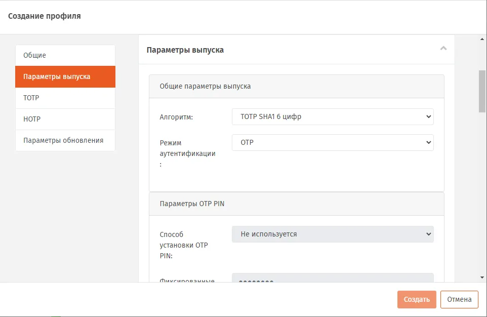Open the Режим аутентификации dropdown
Image resolution: width=487 pixels, height=317 pixels.
click(333, 143)
